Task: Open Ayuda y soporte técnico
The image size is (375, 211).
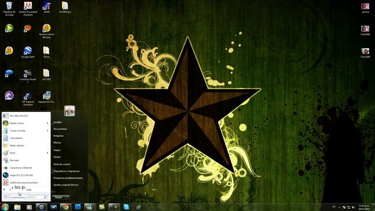Action: point(66,185)
